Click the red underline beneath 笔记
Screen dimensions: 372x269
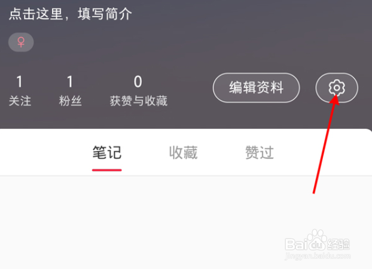[x=107, y=170]
